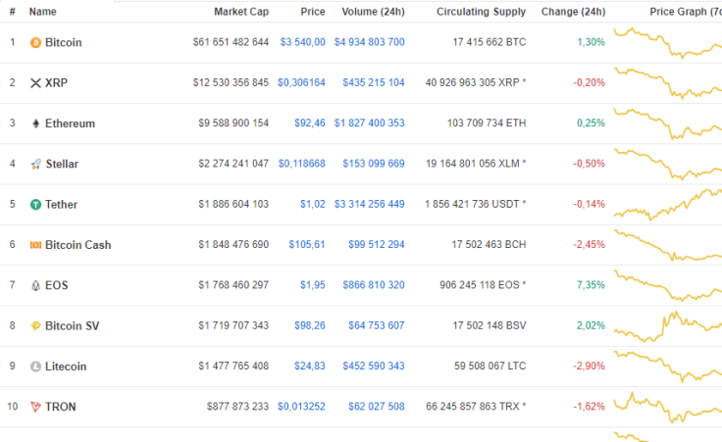This screenshot has width=722, height=442.
Task: Select Bitcoin Cash change value -2,45%
Action: click(x=589, y=244)
